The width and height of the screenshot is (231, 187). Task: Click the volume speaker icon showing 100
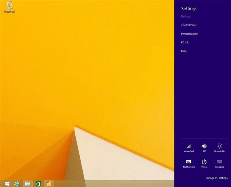(204, 148)
